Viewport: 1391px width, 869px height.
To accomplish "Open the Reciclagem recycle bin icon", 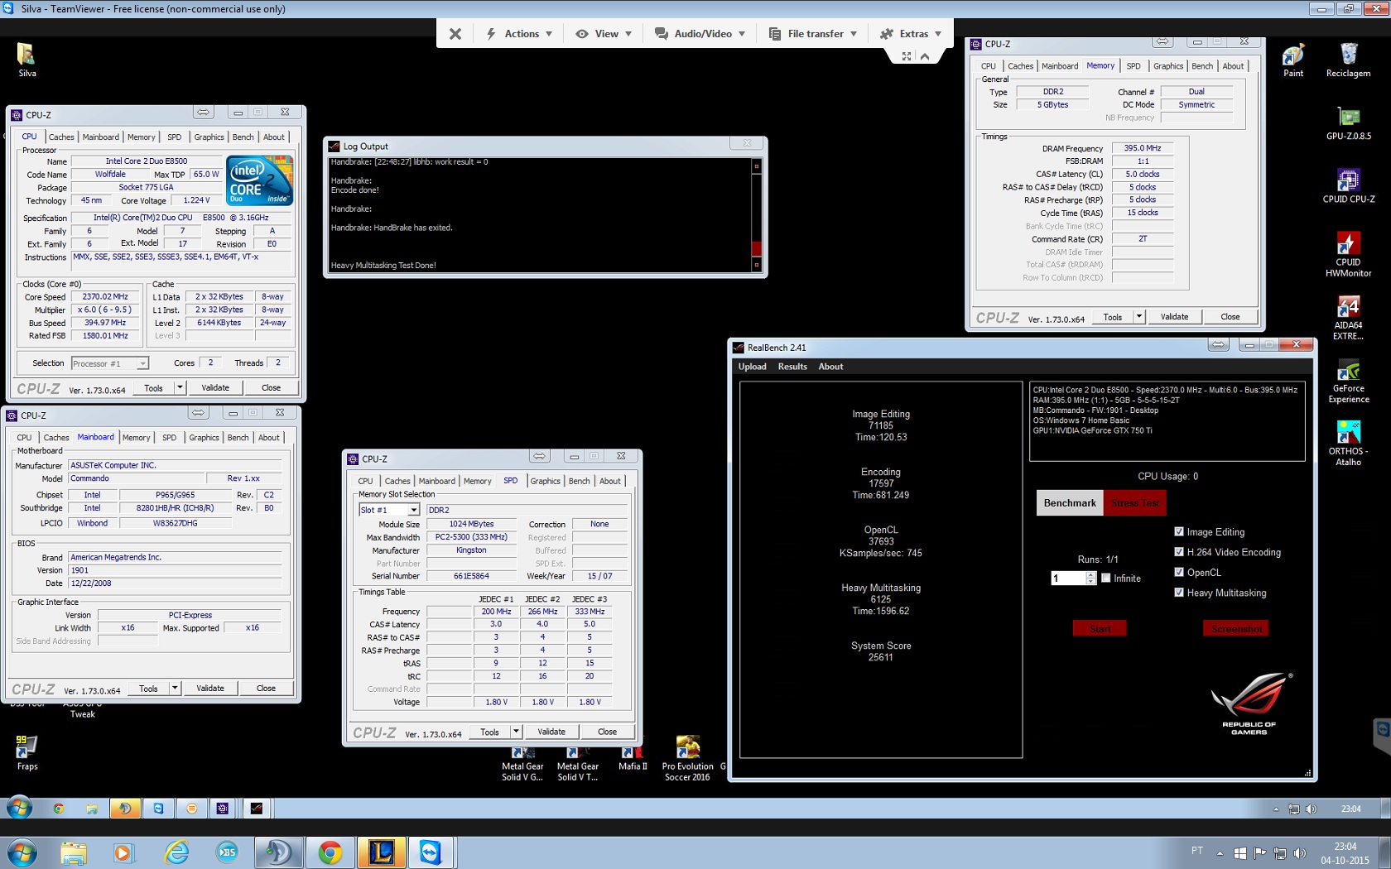I will click(x=1348, y=60).
